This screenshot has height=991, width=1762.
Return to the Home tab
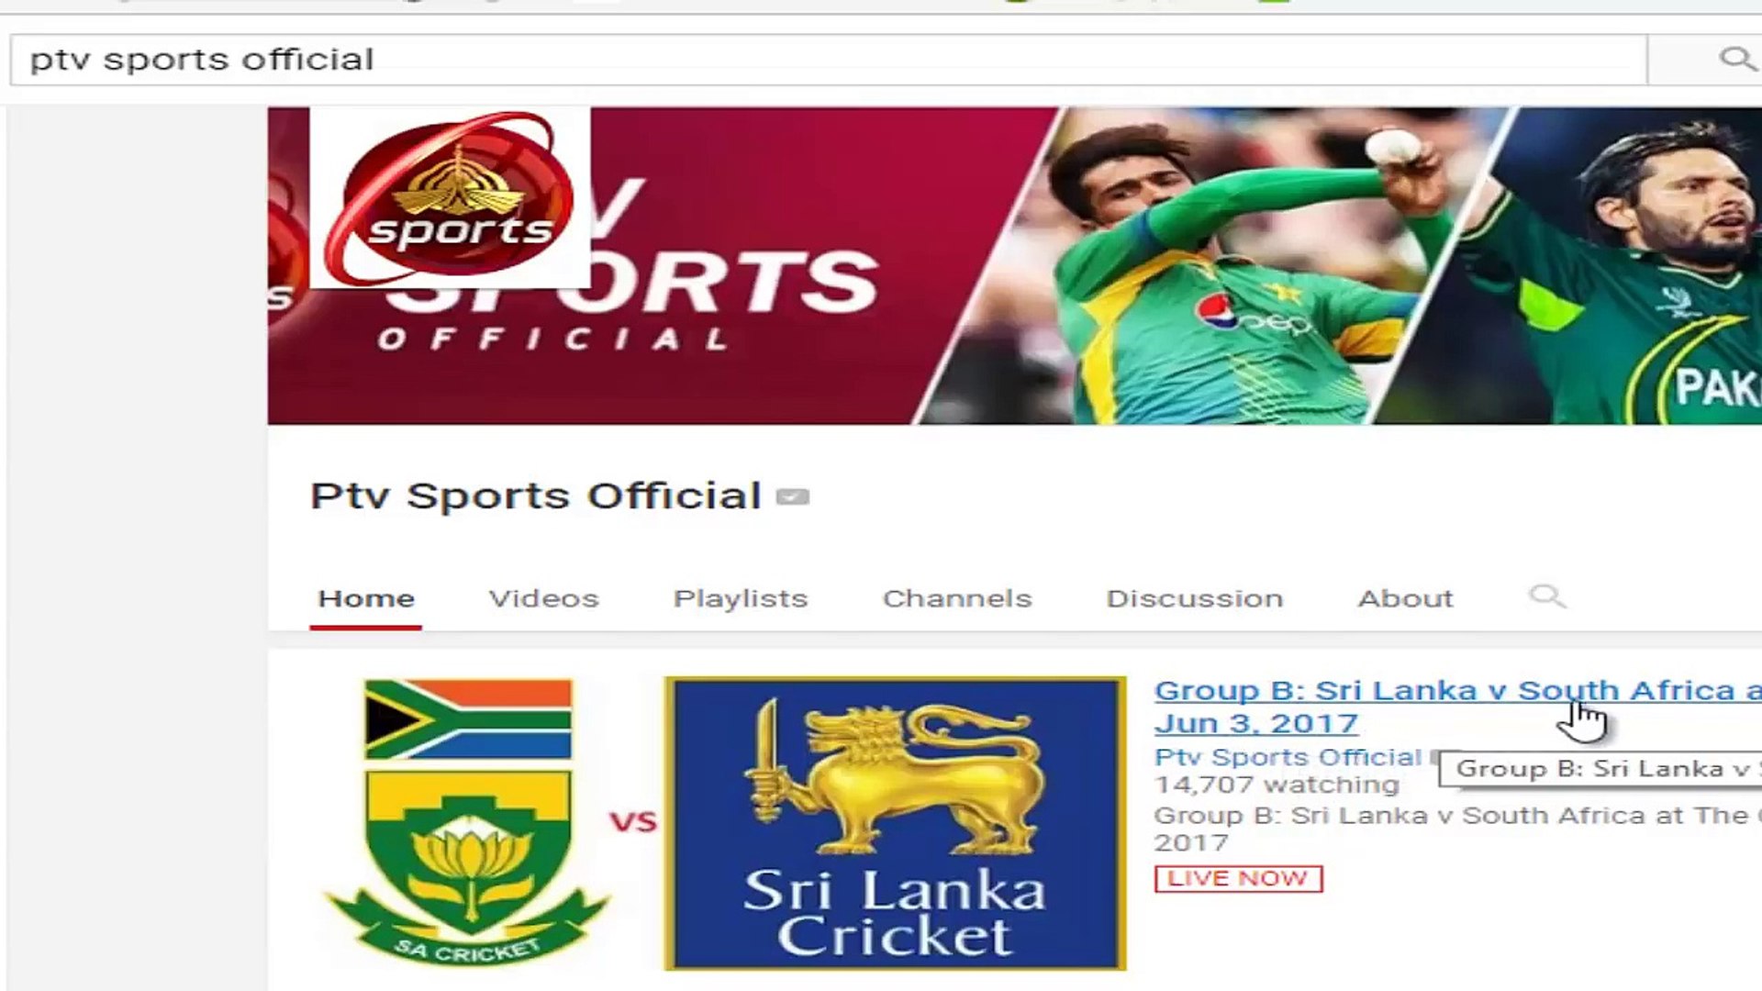click(365, 597)
